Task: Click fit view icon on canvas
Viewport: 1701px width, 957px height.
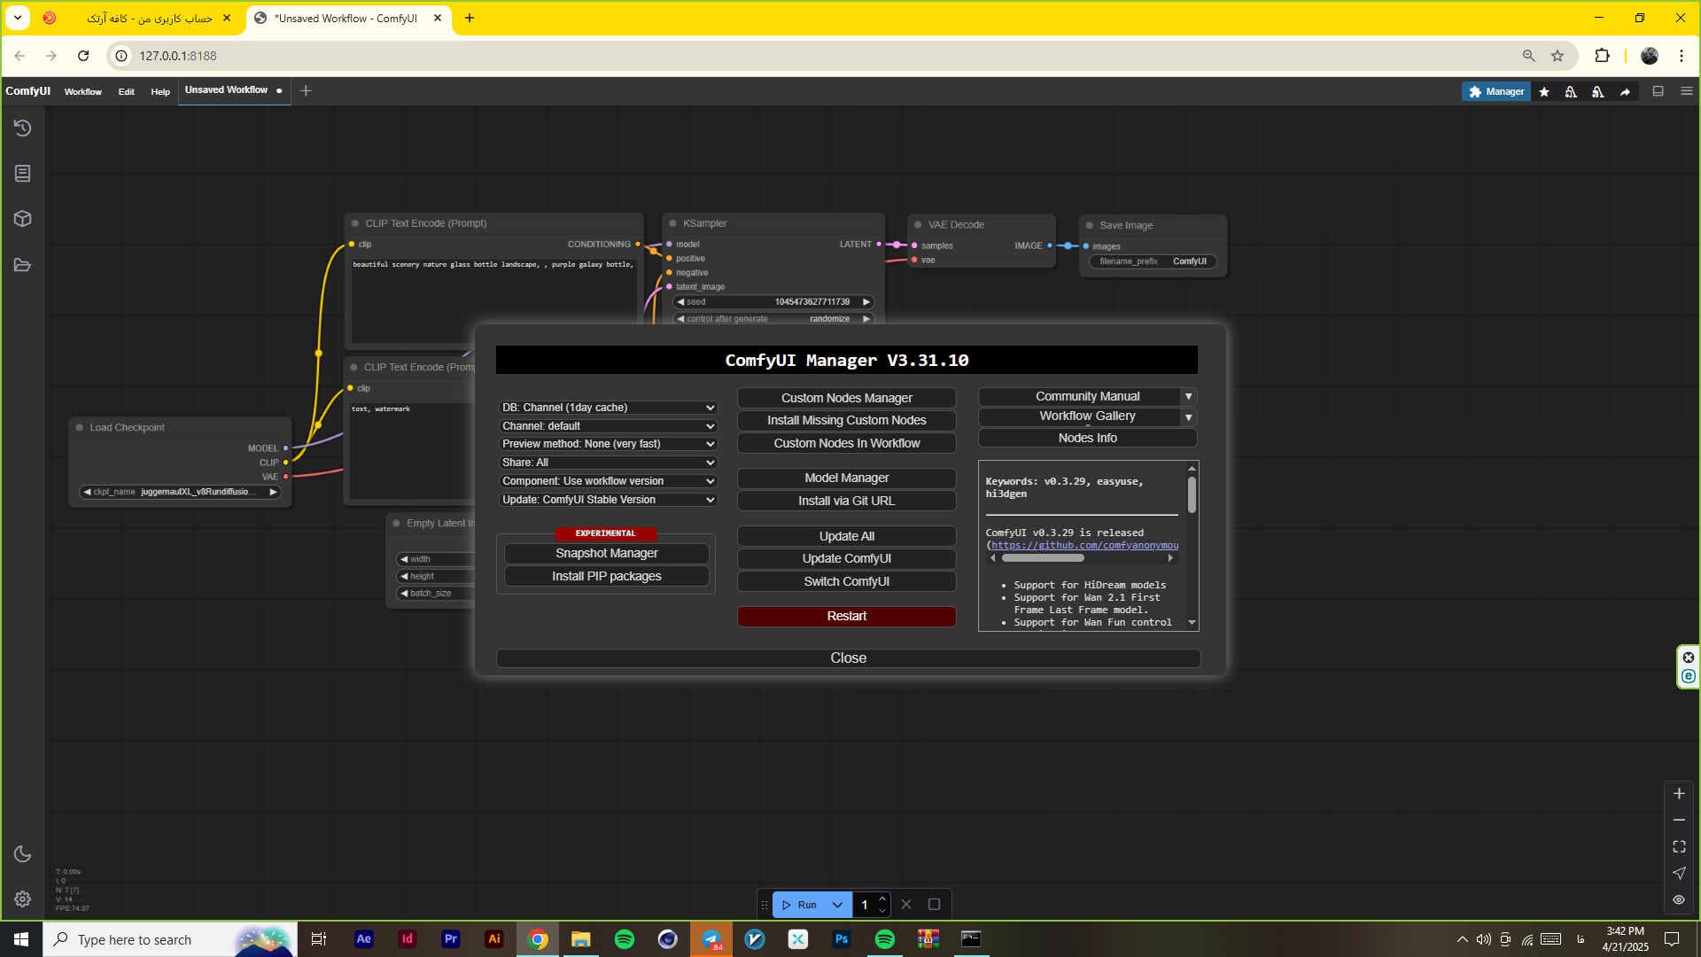Action: click(1679, 846)
